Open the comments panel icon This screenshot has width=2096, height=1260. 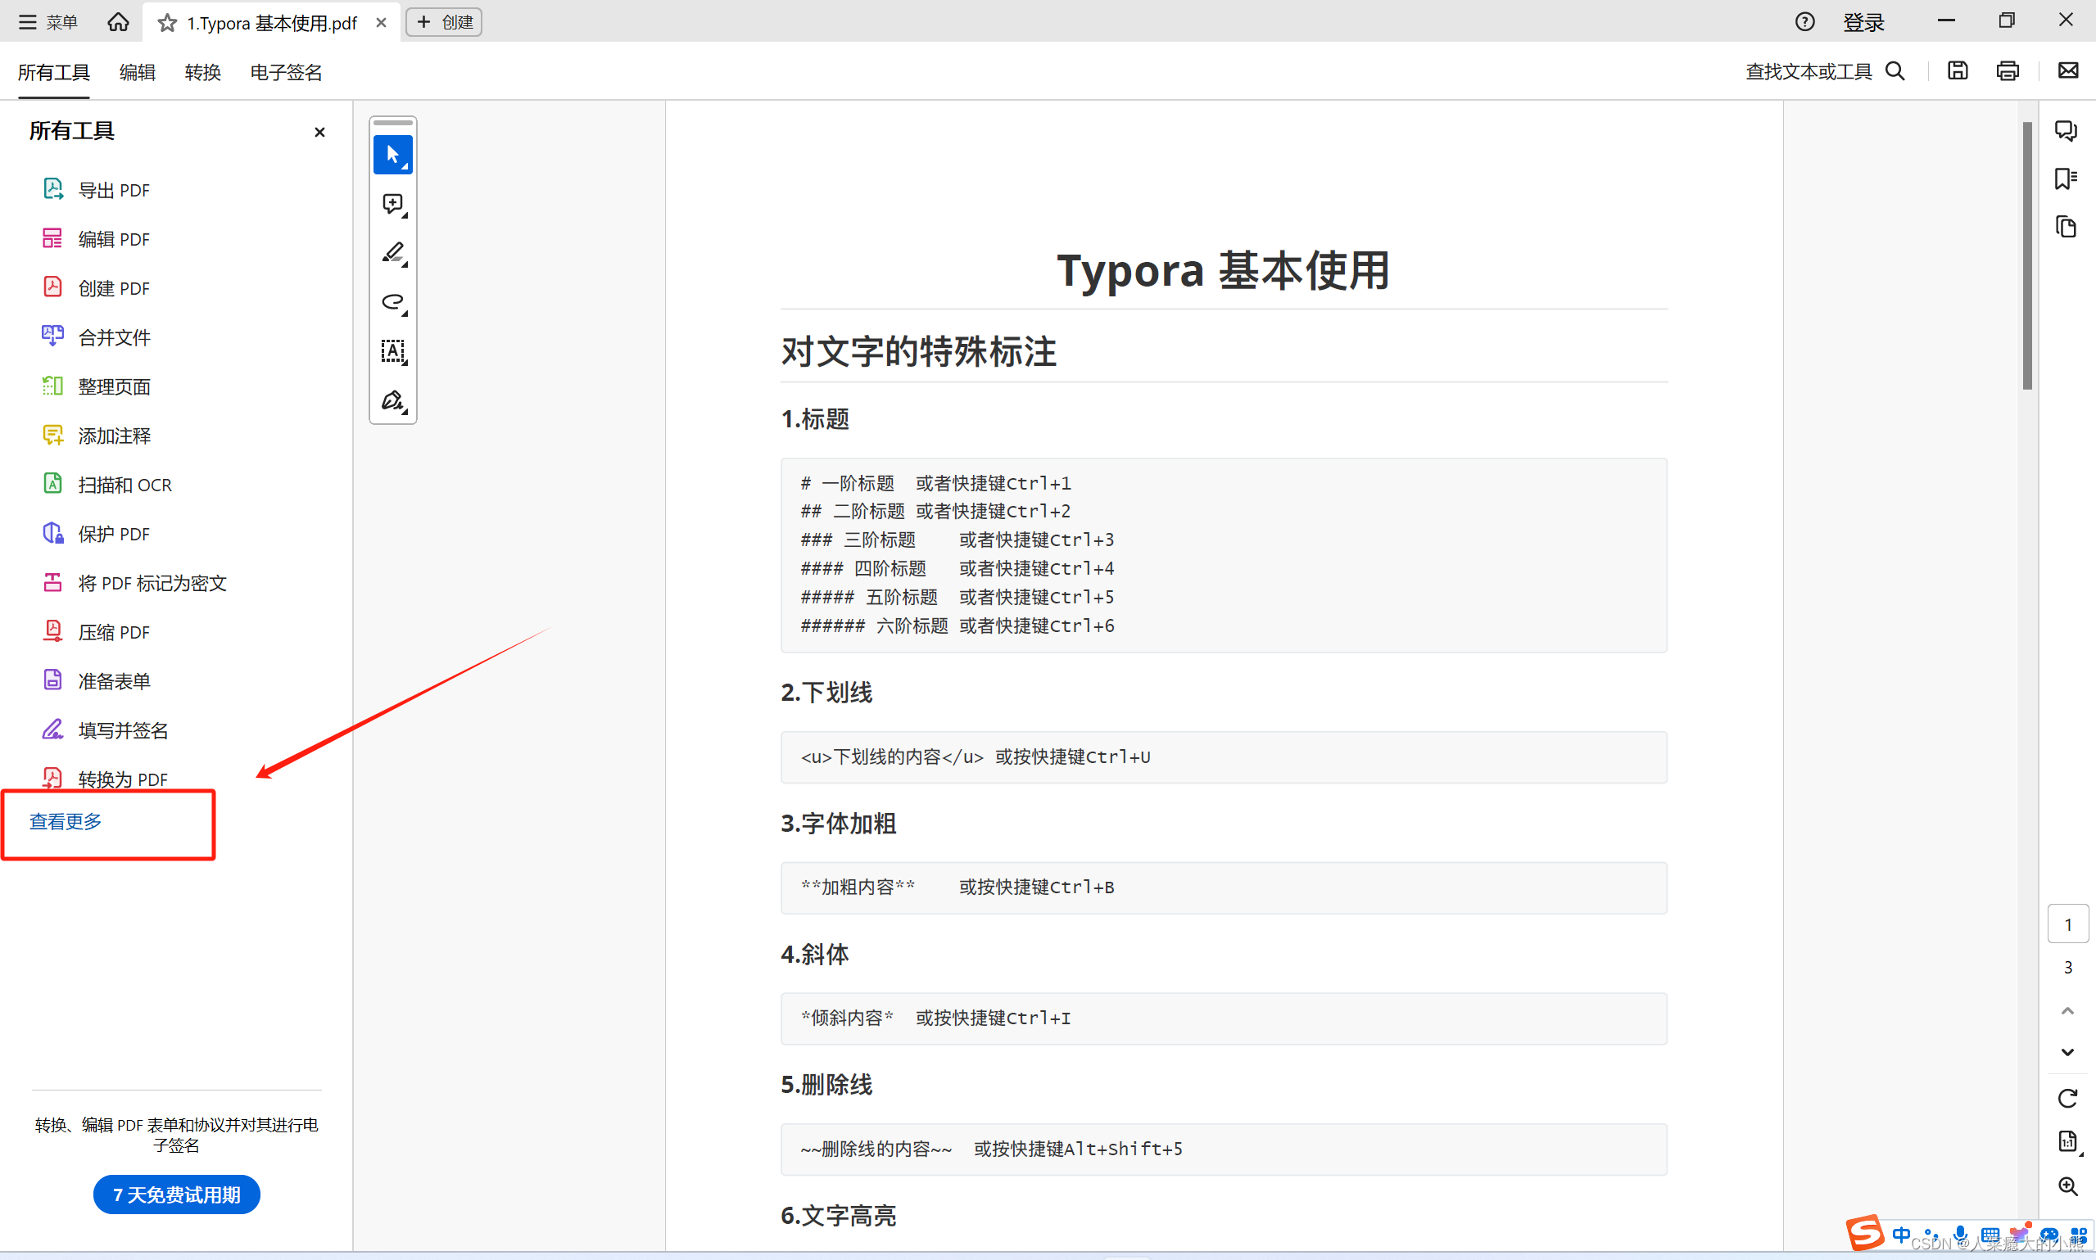coord(2066,131)
